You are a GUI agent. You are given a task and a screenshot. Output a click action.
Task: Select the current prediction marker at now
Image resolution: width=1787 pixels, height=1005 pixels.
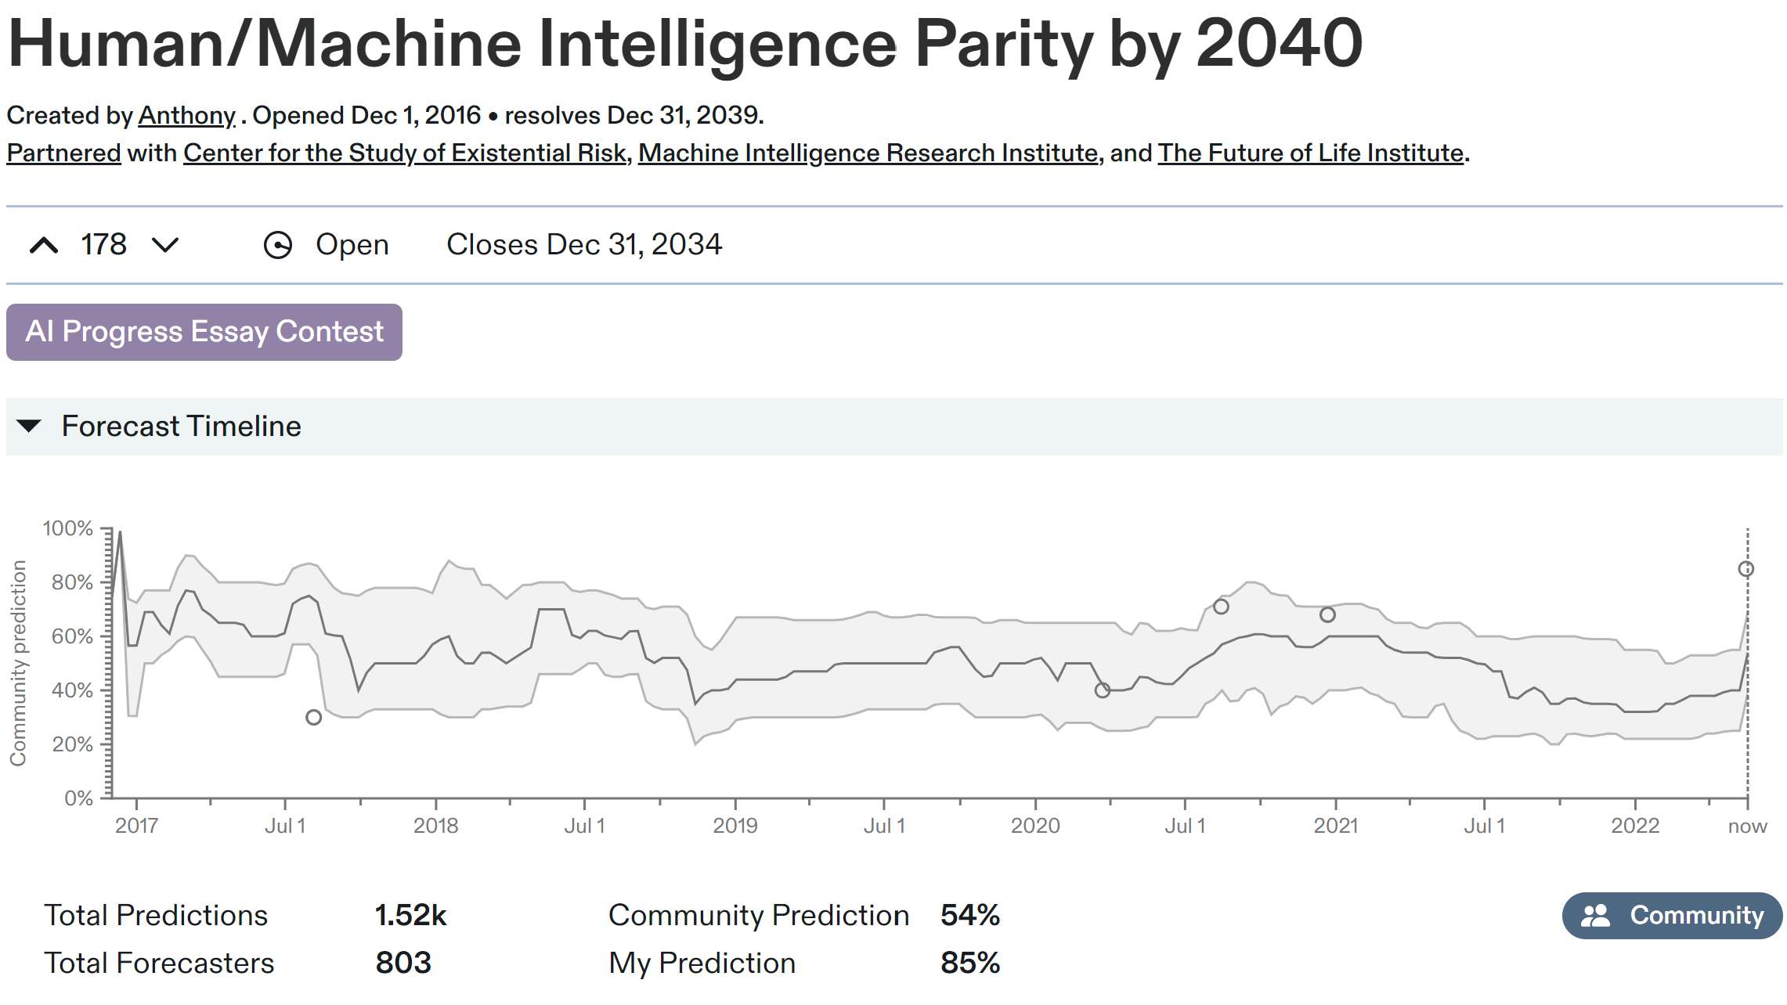[1746, 569]
